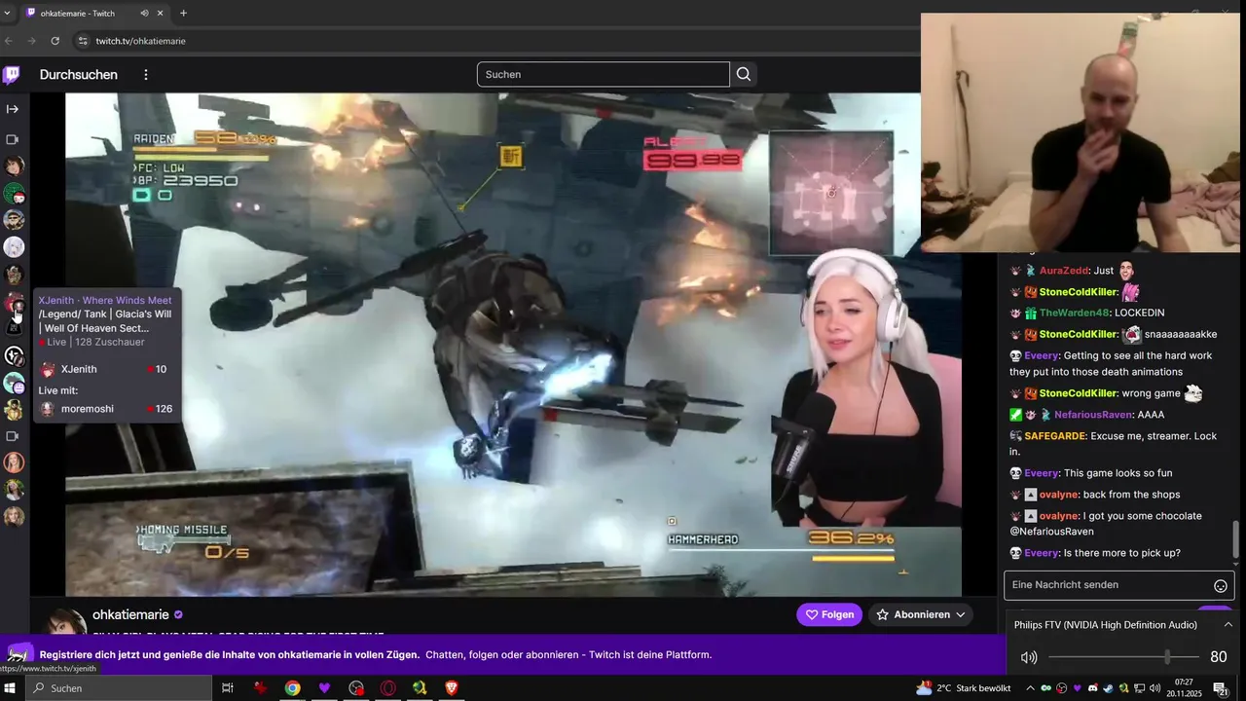The height and width of the screenshot is (701, 1246).
Task: Click the Durchsuchen browse link
Action: [x=79, y=75]
